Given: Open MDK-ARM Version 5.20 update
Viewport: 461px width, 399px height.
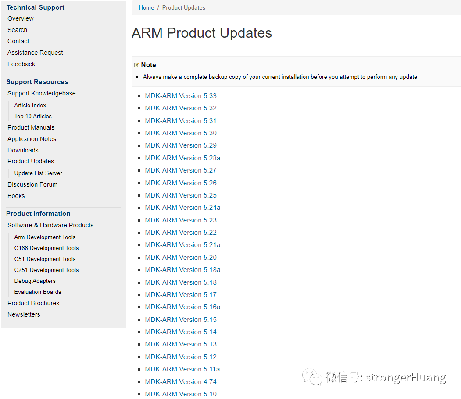Looking at the screenshot, I should coord(181,258).
